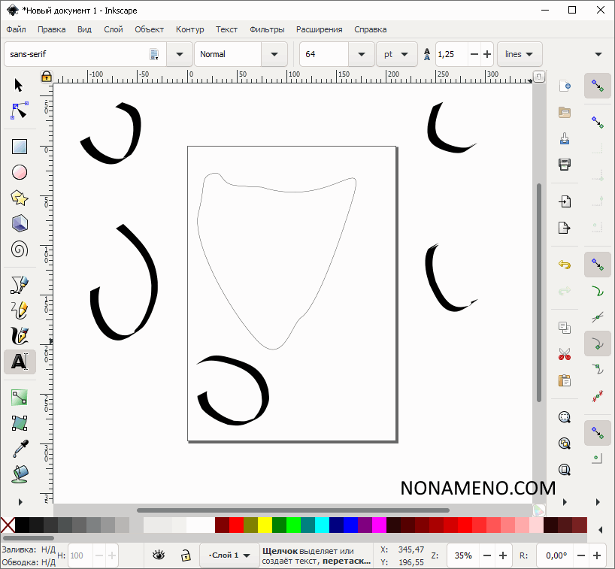Toggle the guides lock at ruler corner
Viewport: 615px width, 569px height.
(x=46, y=76)
